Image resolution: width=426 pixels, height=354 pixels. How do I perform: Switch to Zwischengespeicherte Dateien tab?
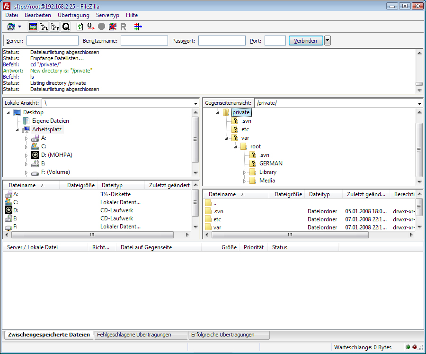tap(49, 335)
